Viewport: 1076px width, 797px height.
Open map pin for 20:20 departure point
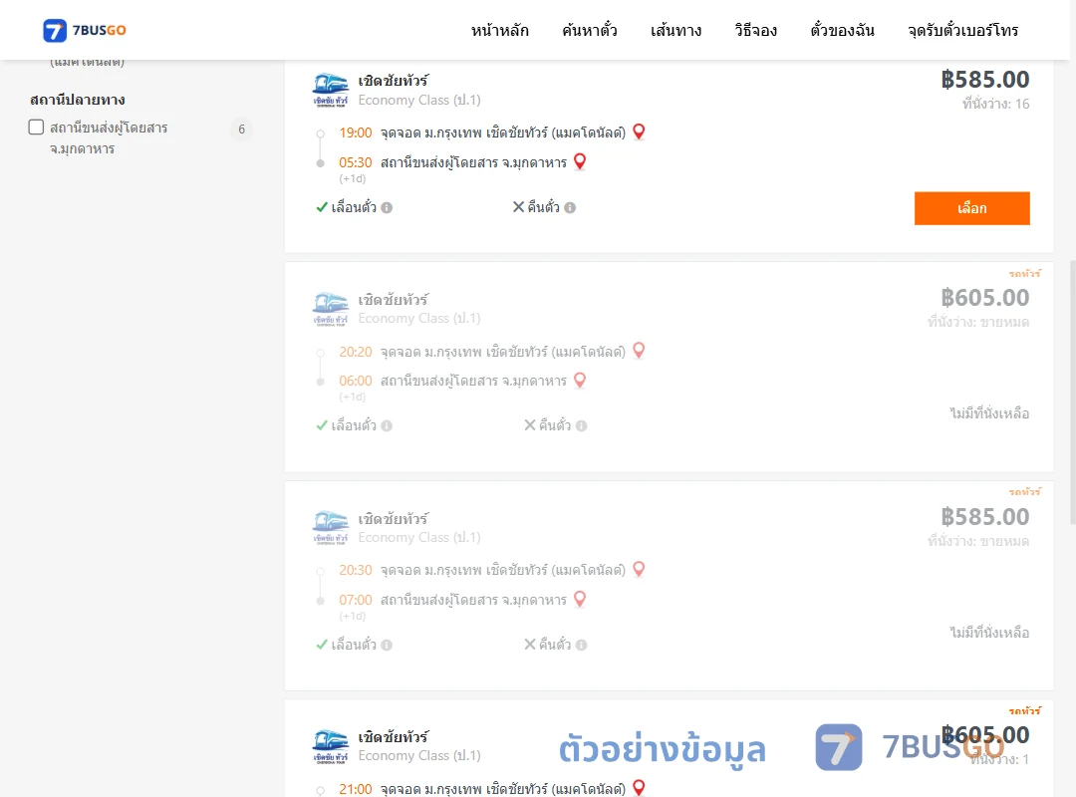coord(639,351)
